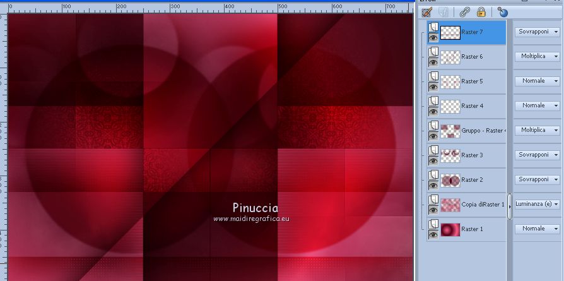Viewport: 564px width, 281px height.
Task: Click the link layers chain icon
Action: click(464, 12)
